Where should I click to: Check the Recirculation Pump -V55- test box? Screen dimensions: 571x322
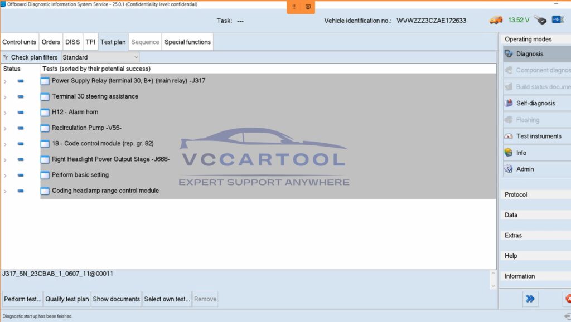[45, 128]
